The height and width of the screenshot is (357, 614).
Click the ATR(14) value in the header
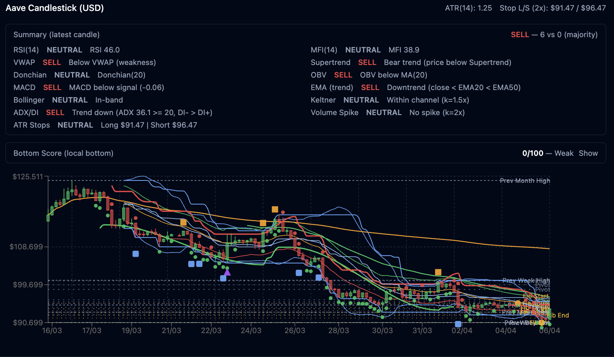[x=468, y=8]
